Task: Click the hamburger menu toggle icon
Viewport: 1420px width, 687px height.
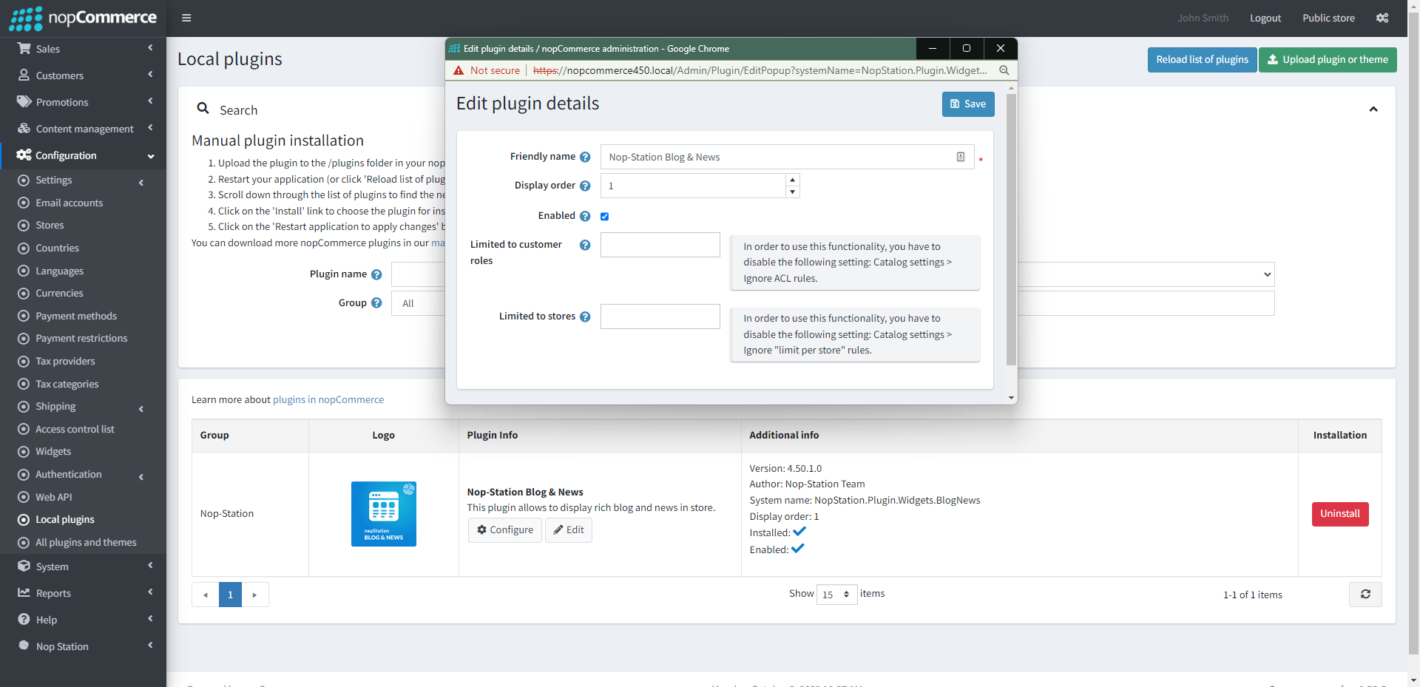Action: (x=186, y=18)
